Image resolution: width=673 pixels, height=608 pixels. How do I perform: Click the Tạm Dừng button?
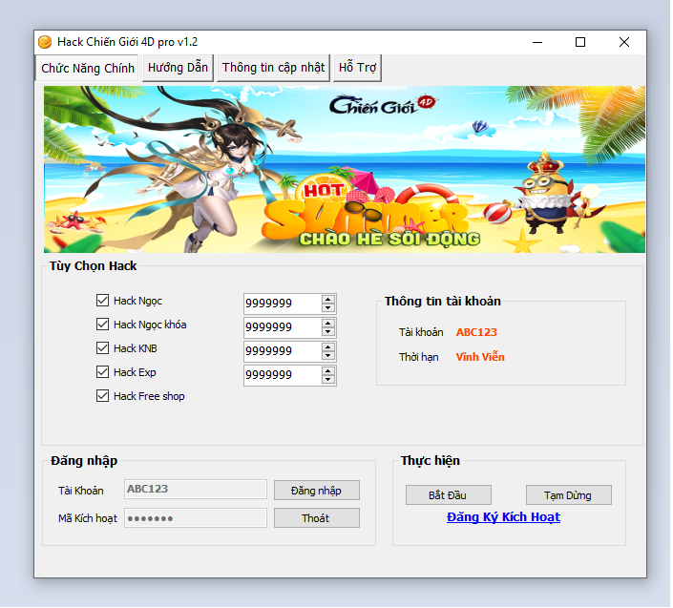568,495
